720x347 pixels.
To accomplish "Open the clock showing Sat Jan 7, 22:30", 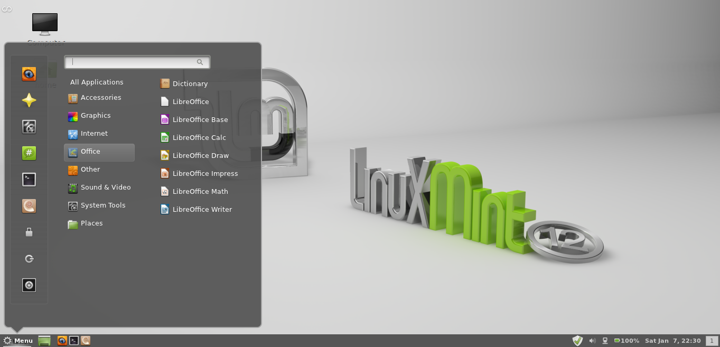I will point(673,341).
